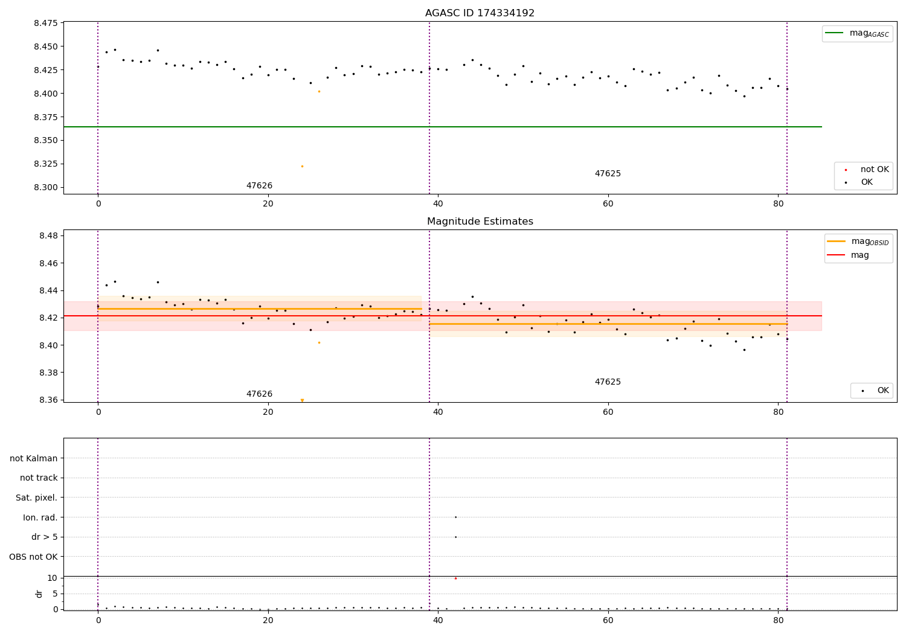
Task: Click the 'Sat. pixel.' axis label
Action: pos(36,498)
